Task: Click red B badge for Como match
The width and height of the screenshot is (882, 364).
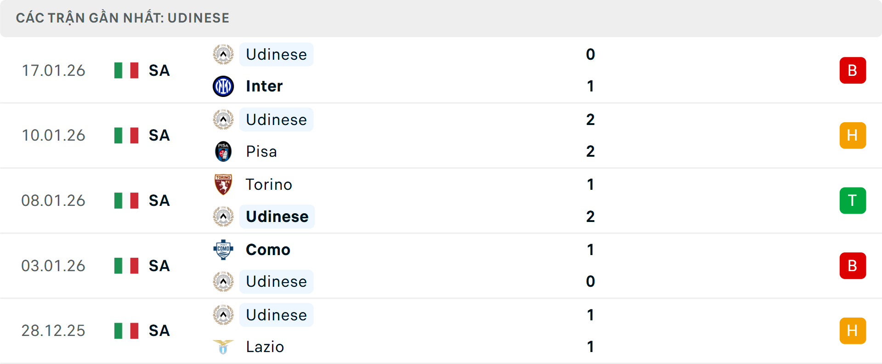Action: (x=853, y=266)
